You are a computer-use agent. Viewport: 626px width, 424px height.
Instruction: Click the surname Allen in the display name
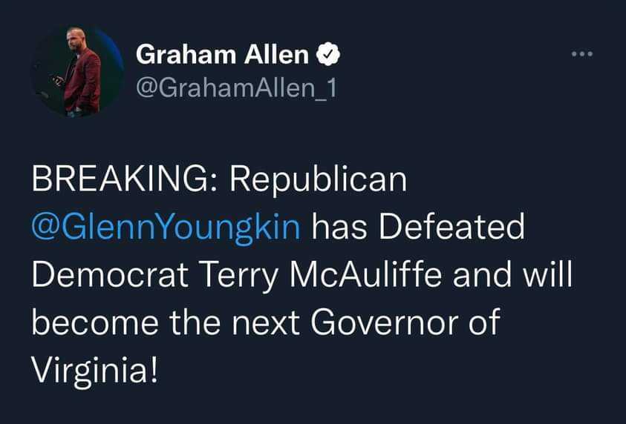click(277, 55)
